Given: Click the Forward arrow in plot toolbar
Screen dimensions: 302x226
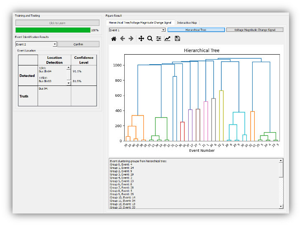Looking at the screenshot, I should click(x=131, y=38).
